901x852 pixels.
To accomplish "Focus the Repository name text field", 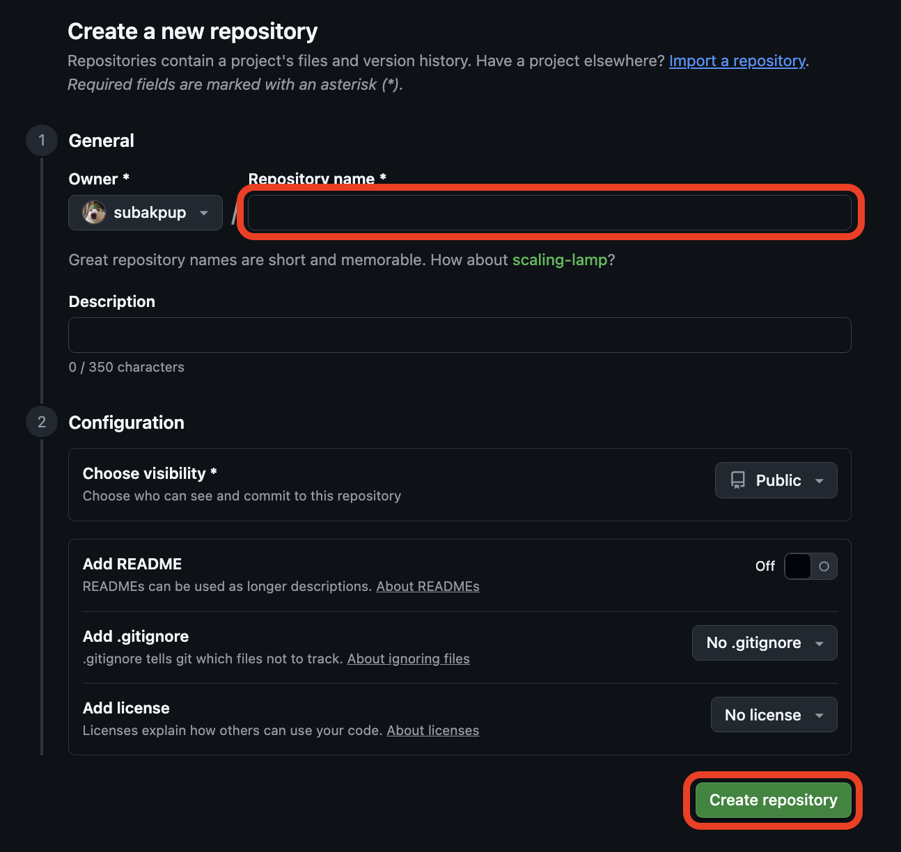I will tap(549, 212).
